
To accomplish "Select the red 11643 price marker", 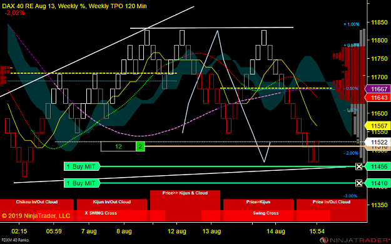I will coord(377,98).
